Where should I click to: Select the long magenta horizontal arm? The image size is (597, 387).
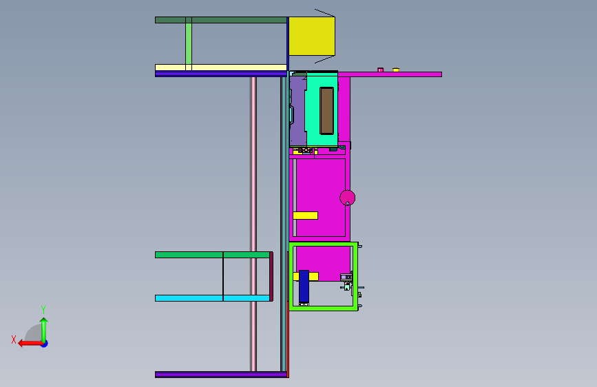coord(390,74)
